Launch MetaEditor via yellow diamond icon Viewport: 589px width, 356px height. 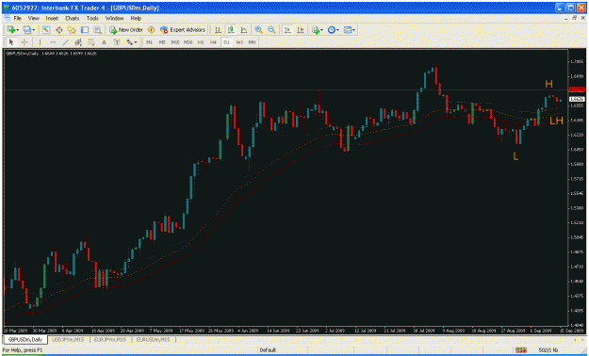click(152, 30)
